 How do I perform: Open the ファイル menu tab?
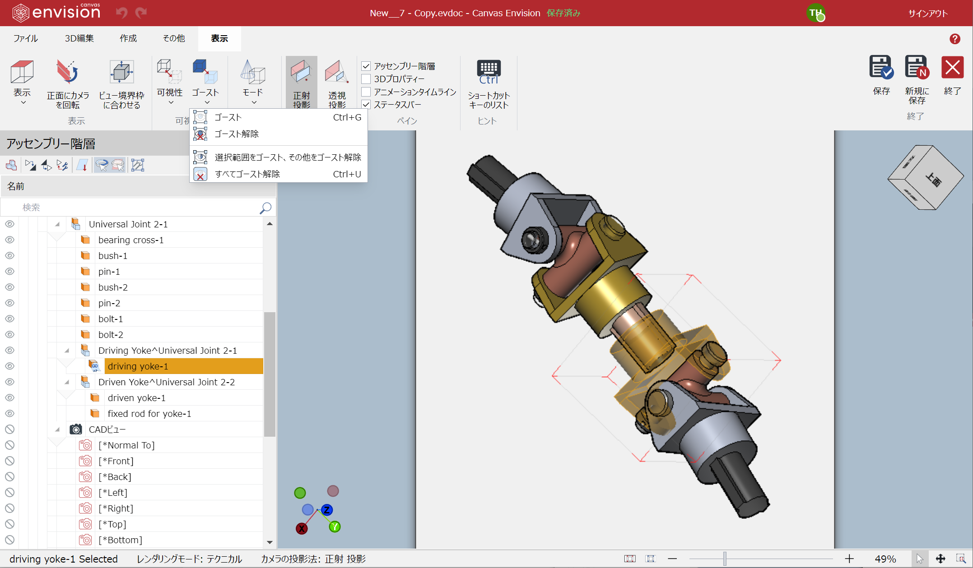click(x=25, y=39)
